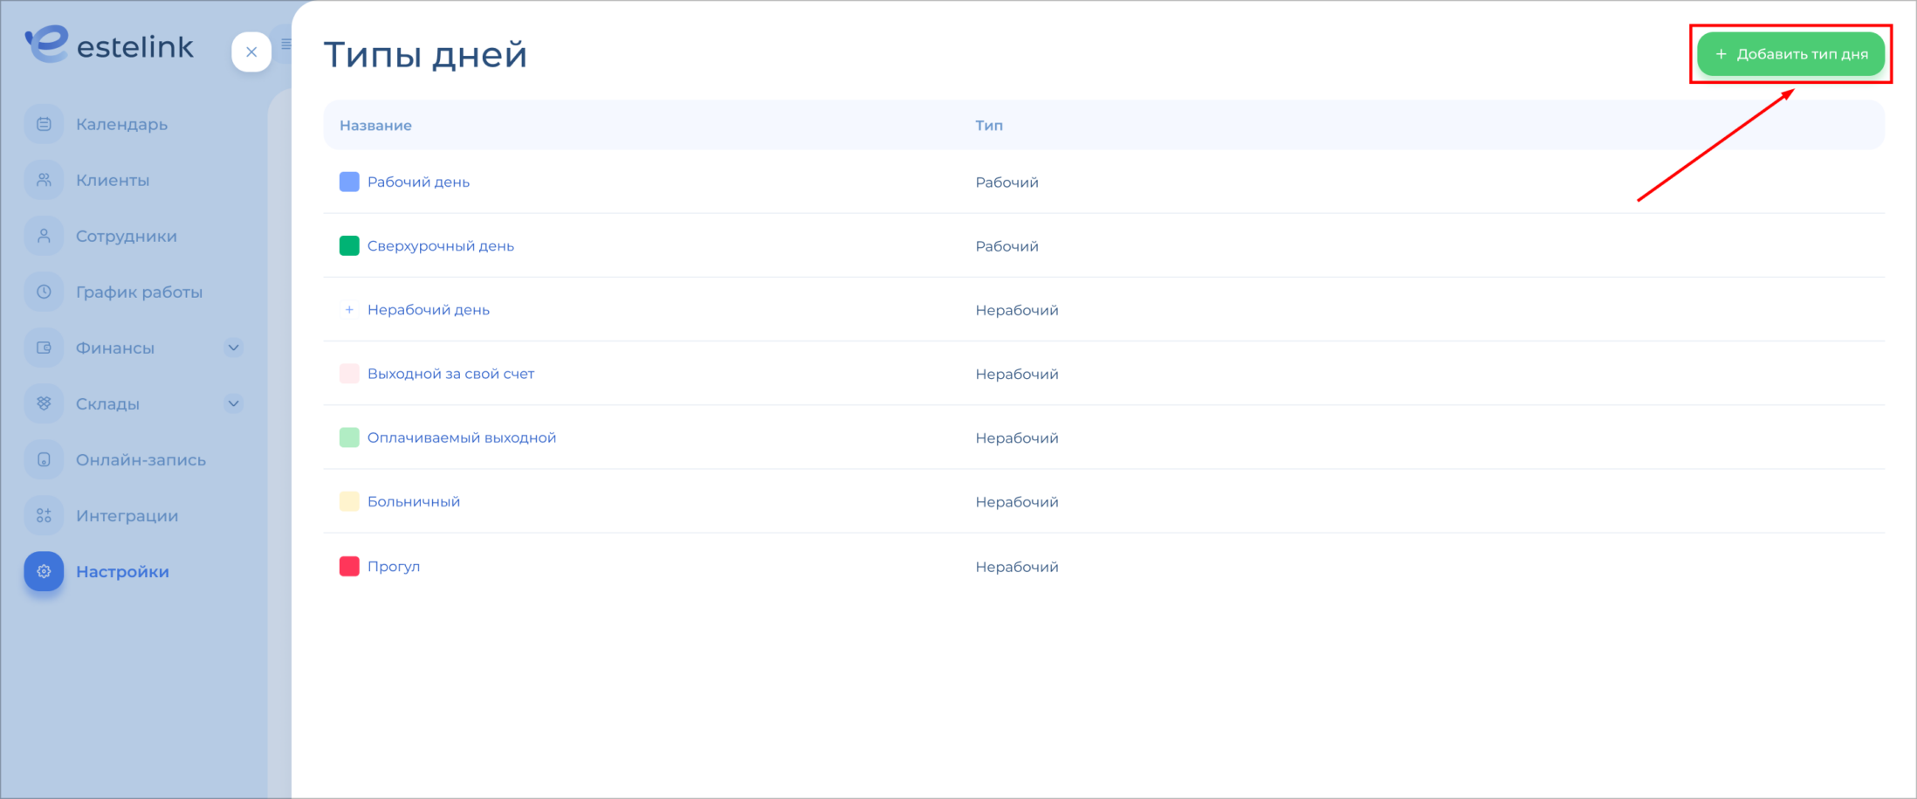The height and width of the screenshot is (799, 1917).
Task: Open Выходной за свой счет entry
Action: (x=450, y=373)
